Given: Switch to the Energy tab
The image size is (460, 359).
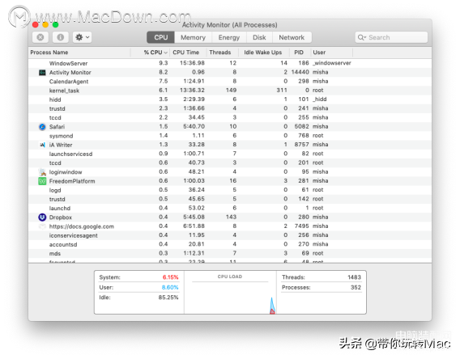Looking at the screenshot, I should (x=229, y=37).
